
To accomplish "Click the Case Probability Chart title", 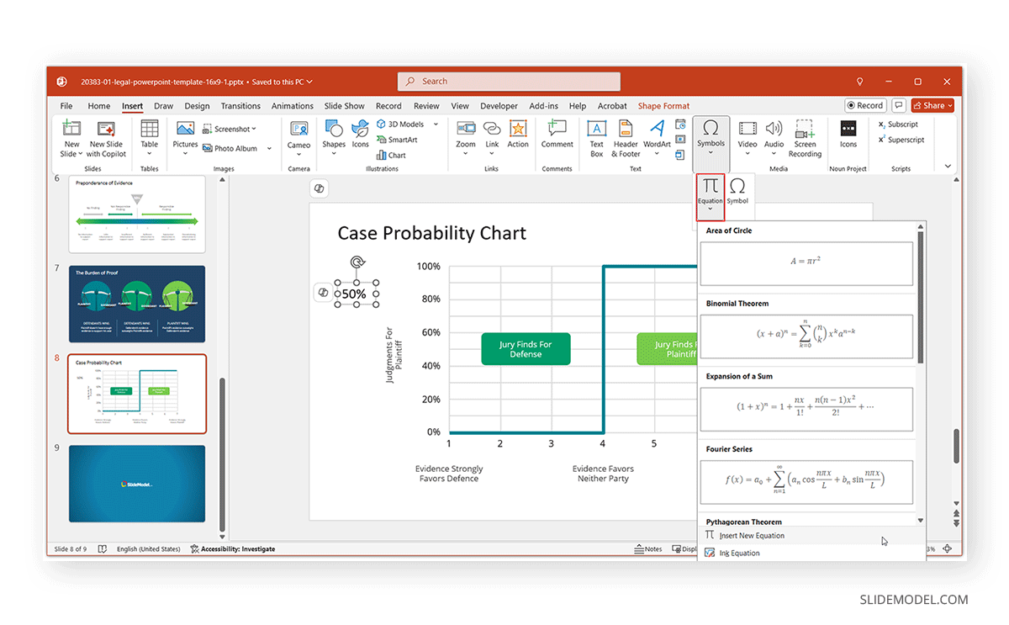I will coord(432,233).
